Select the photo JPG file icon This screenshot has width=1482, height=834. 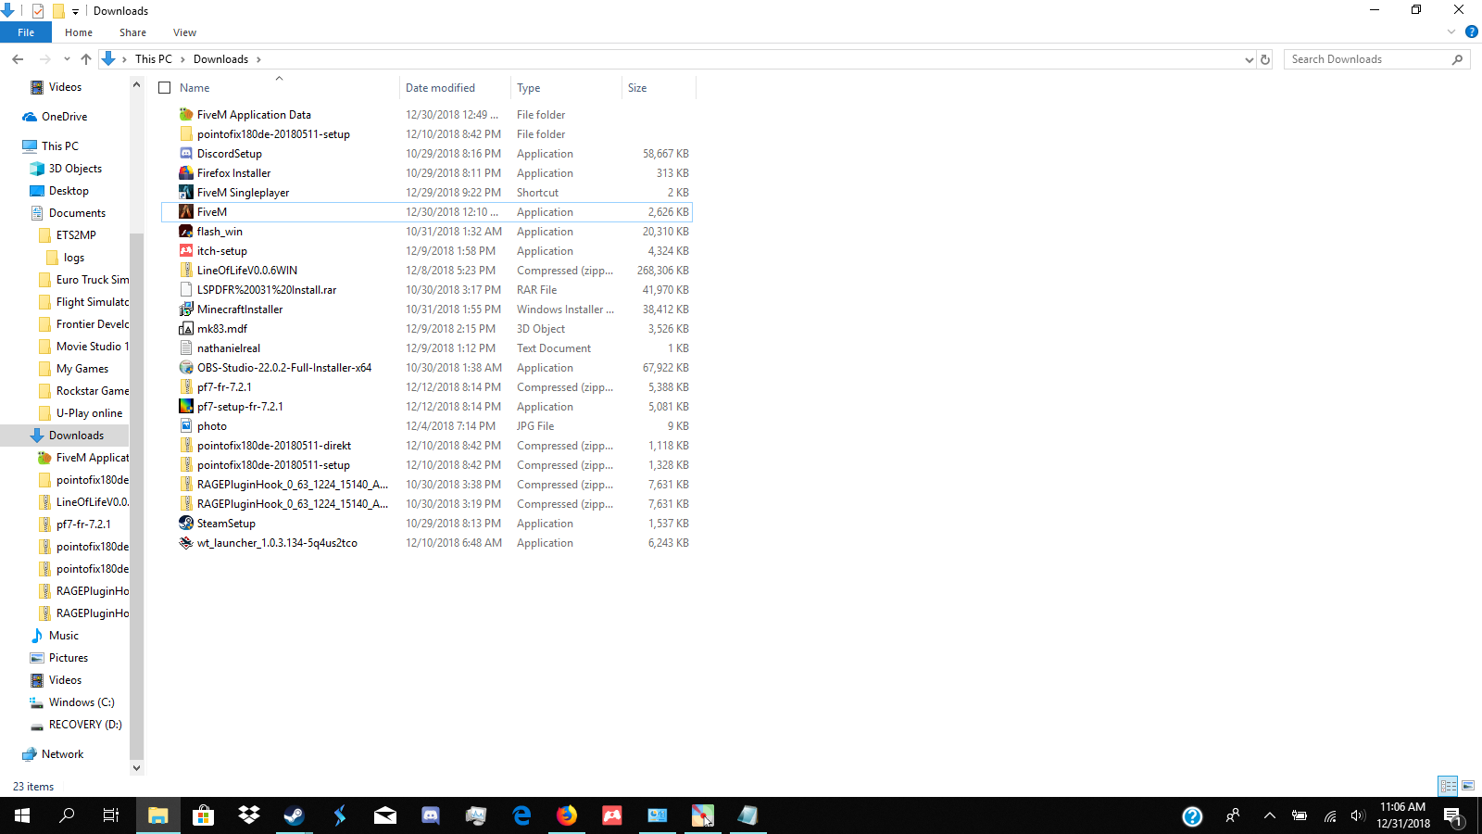point(186,426)
